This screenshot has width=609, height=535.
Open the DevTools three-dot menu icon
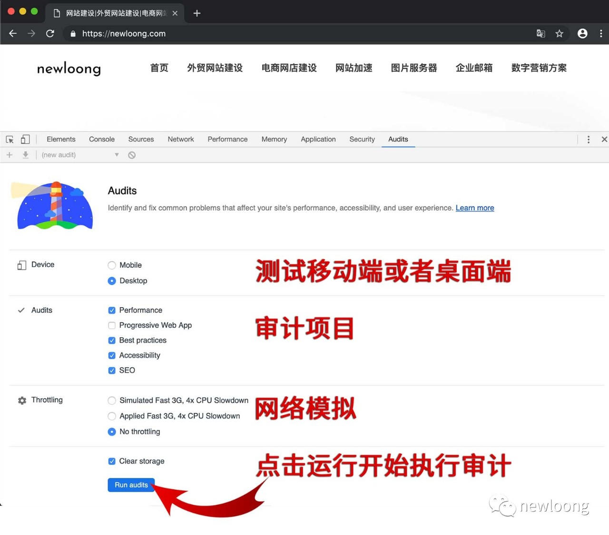(x=589, y=139)
